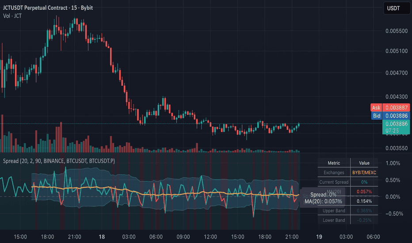Open the USDT currency selector
412x243 pixels.
(x=397, y=8)
